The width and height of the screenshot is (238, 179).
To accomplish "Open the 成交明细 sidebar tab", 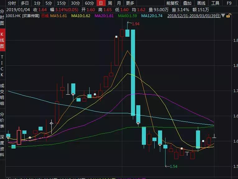I will [x=2, y=94].
